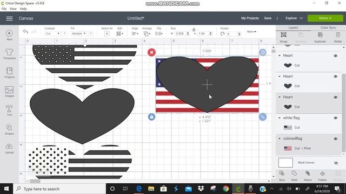Open the Upload panel

click(9, 148)
